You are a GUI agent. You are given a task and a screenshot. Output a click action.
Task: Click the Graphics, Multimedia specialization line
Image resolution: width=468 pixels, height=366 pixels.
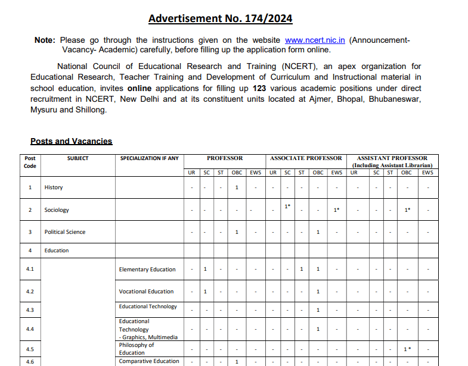click(148, 337)
